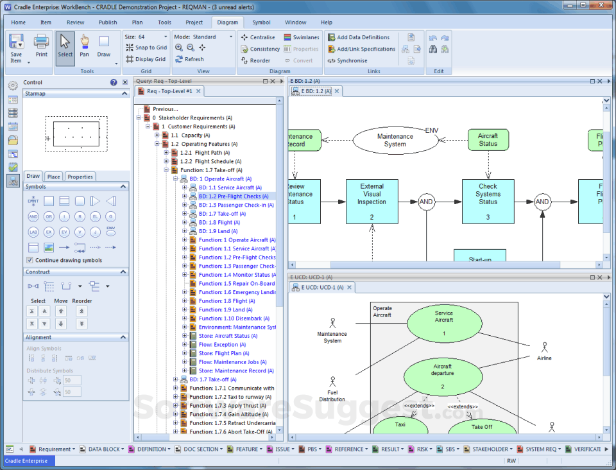Select the ENV symbol in Symbols palette

click(111, 231)
